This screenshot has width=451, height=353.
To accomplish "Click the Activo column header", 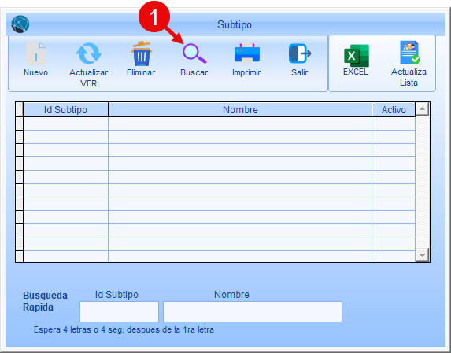I will (394, 109).
